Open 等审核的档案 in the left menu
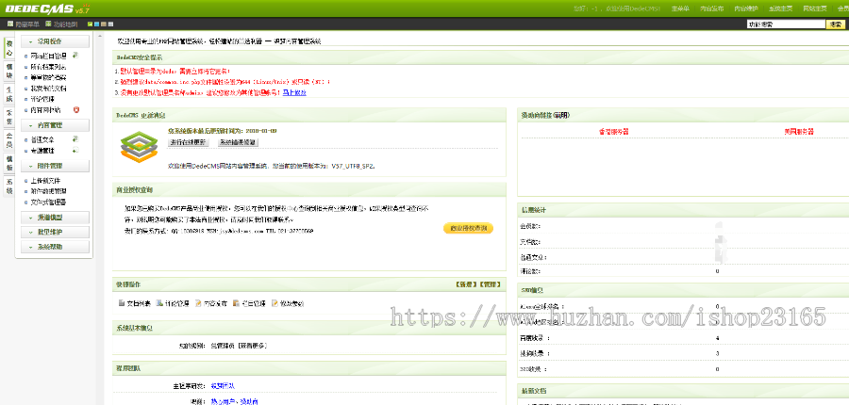Screen dimensions: 849x405 point(48,78)
